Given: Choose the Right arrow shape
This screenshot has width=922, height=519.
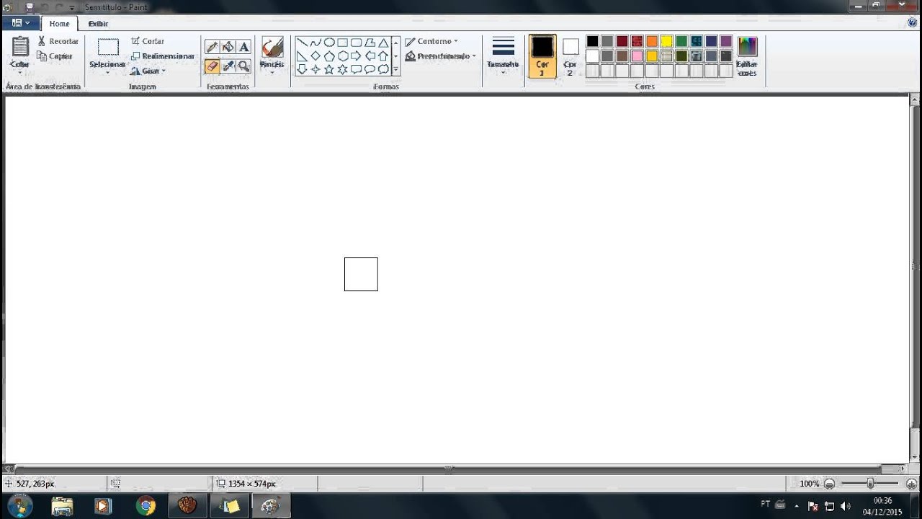Looking at the screenshot, I should click(x=357, y=56).
